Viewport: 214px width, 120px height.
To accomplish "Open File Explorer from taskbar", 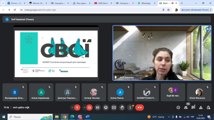I will 57,117.
